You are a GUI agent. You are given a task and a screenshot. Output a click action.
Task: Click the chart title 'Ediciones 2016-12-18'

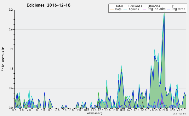coord(49,5)
